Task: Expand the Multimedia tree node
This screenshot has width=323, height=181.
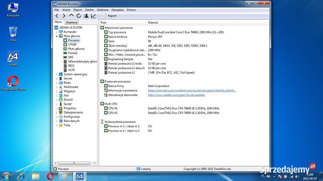Action: [57, 87]
